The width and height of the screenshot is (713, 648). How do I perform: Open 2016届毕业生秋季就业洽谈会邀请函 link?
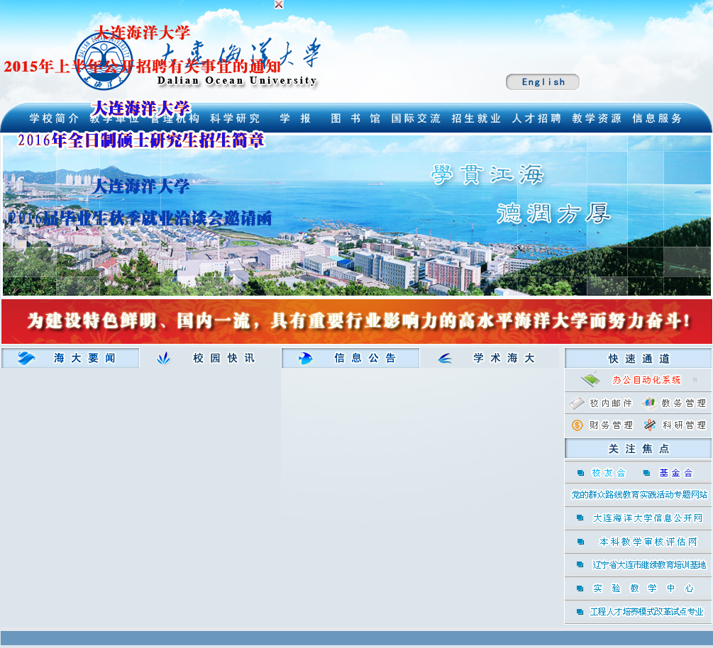(x=140, y=218)
